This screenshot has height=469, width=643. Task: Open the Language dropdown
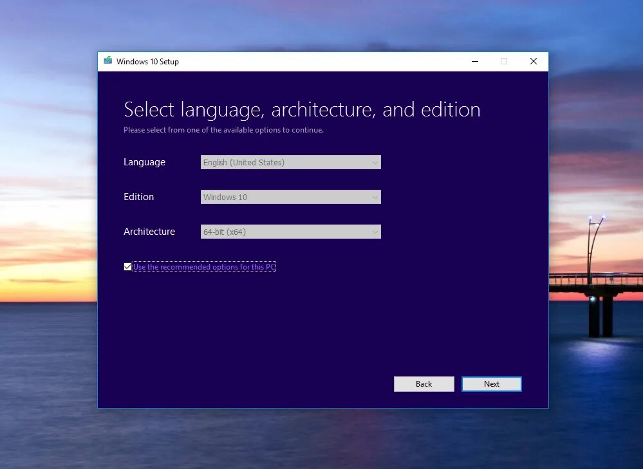[291, 162]
